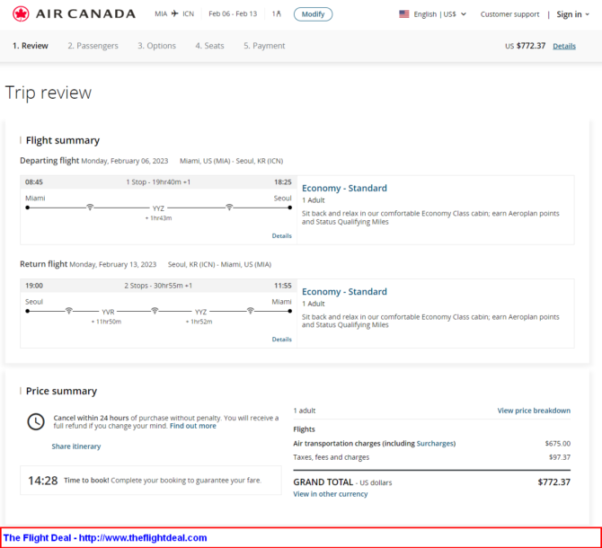
Task: Open Details for the return flight
Action: (x=282, y=340)
